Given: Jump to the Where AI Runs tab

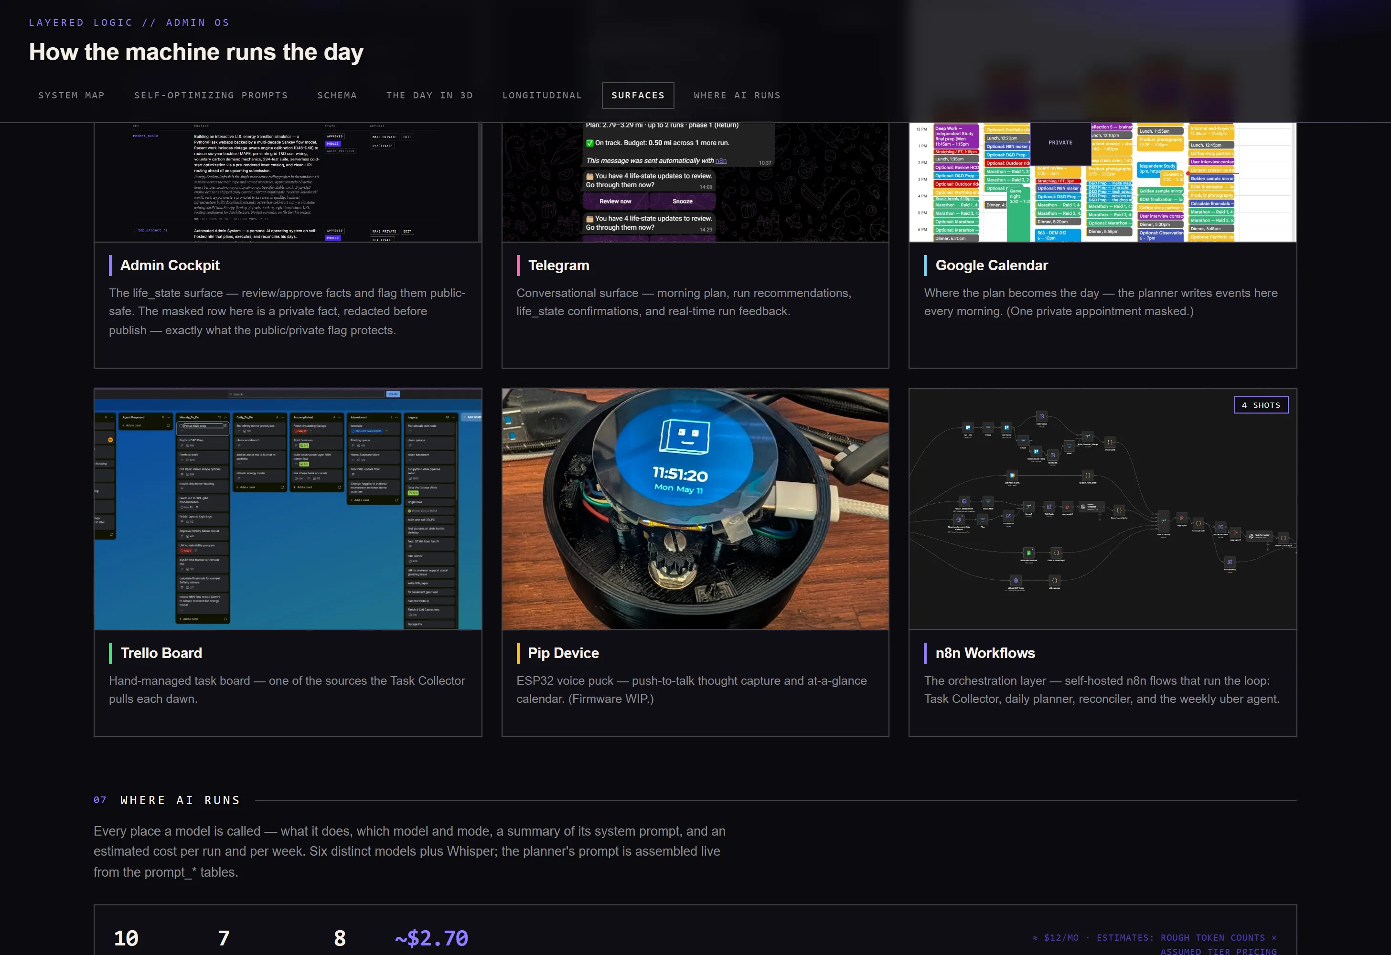Looking at the screenshot, I should [737, 95].
